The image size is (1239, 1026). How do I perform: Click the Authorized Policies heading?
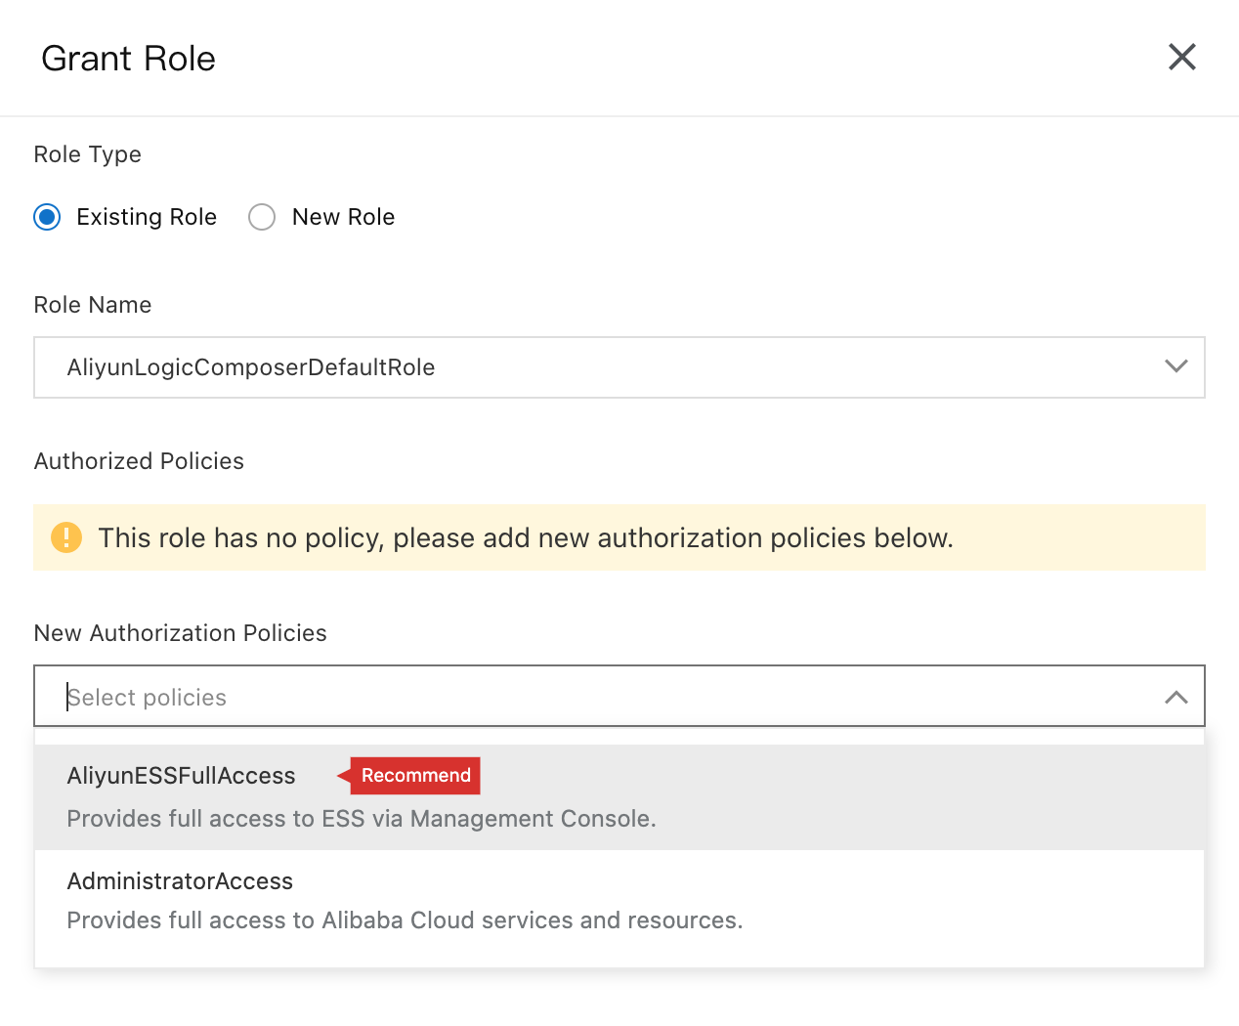tap(139, 461)
